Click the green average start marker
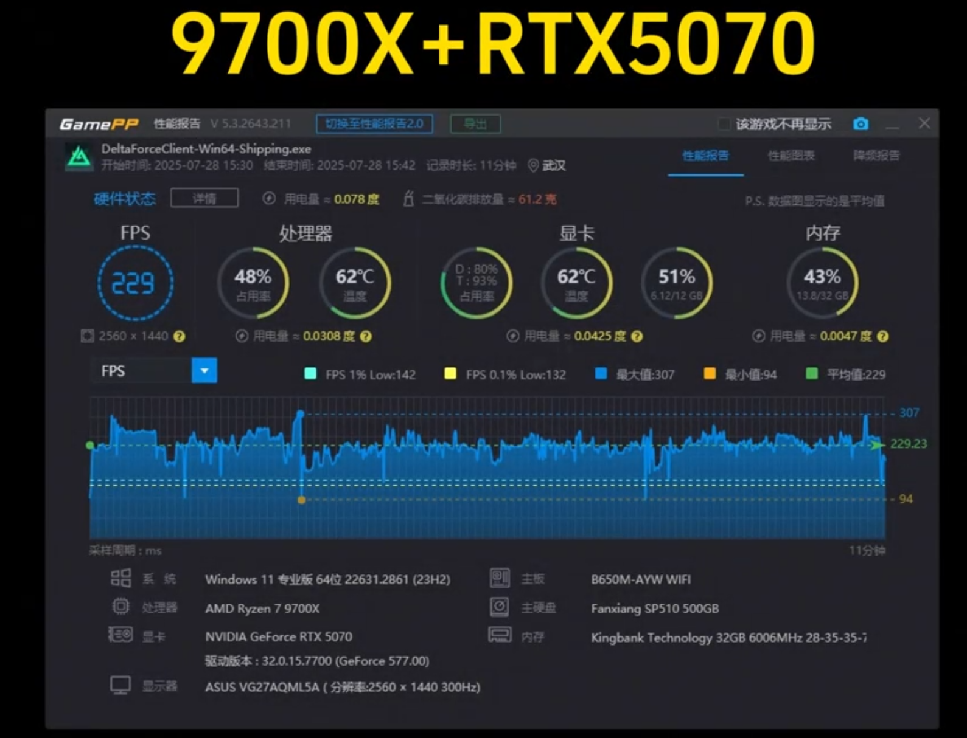 click(x=90, y=446)
